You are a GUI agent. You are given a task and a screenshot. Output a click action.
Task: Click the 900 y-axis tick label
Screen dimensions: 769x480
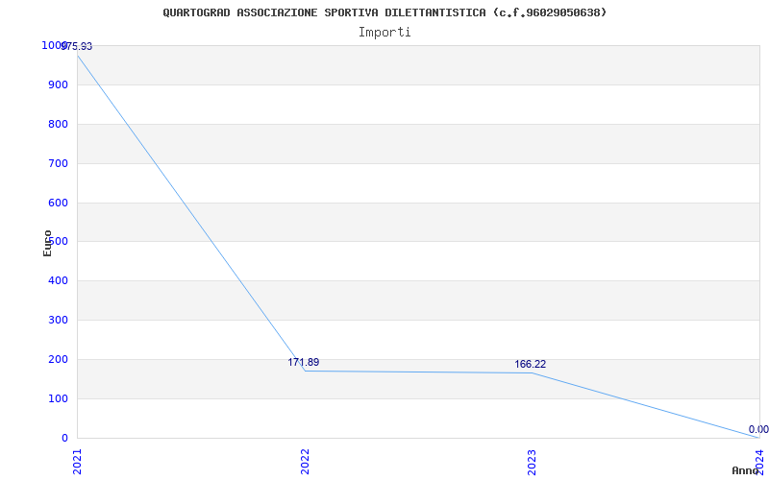[x=58, y=84]
